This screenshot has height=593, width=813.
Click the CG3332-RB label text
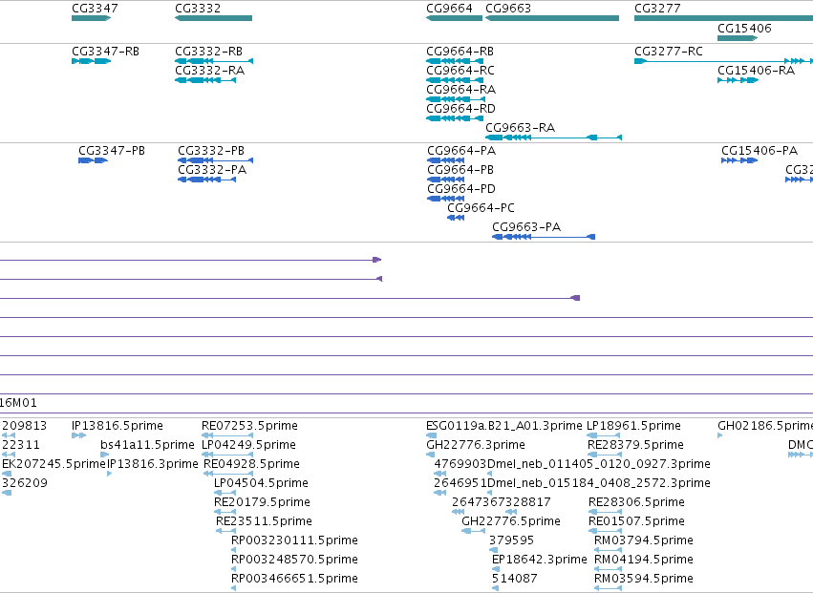[209, 52]
